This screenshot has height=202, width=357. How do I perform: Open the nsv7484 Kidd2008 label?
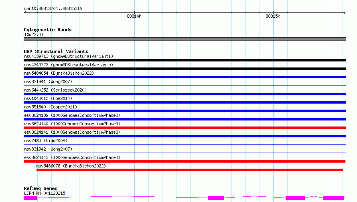(x=46, y=141)
